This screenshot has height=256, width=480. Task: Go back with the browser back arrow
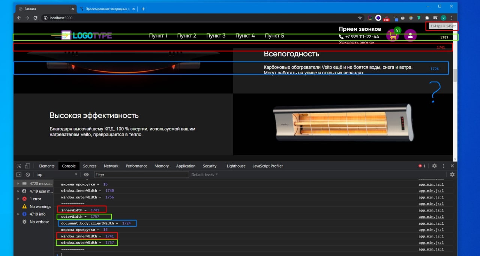19,18
